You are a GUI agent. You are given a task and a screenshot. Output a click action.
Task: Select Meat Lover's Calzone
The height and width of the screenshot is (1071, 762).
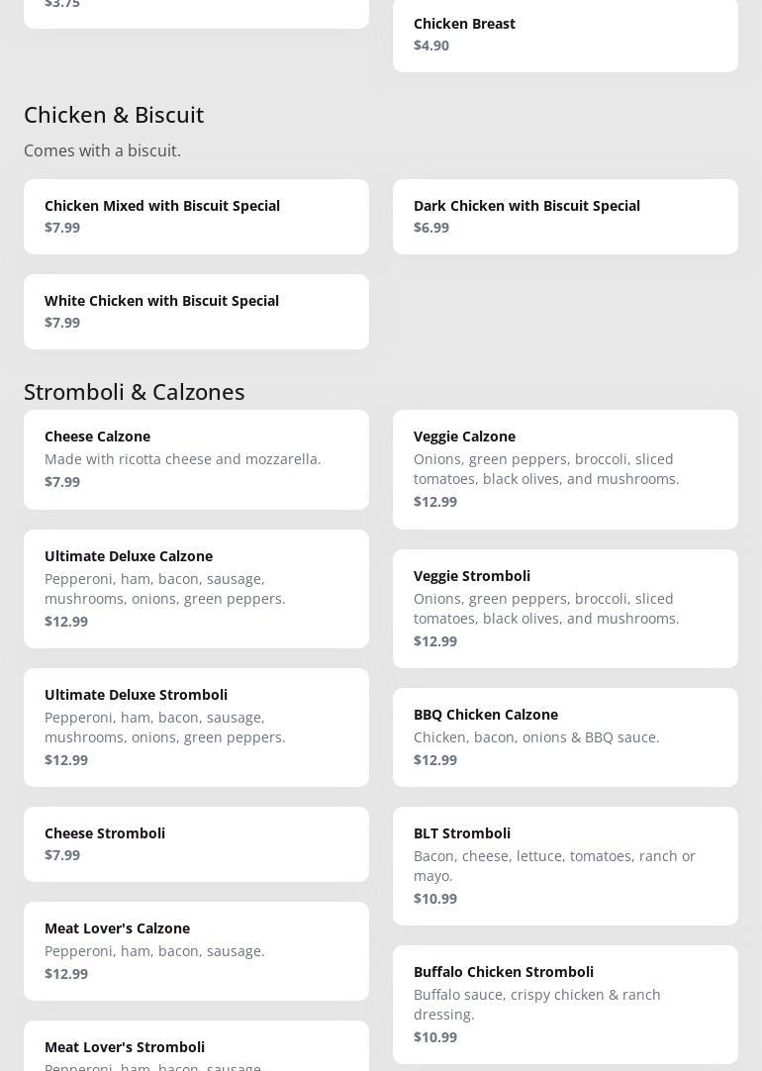tap(196, 950)
